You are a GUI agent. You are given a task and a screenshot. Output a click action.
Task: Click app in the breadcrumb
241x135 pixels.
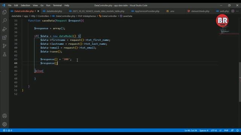coord(26,16)
